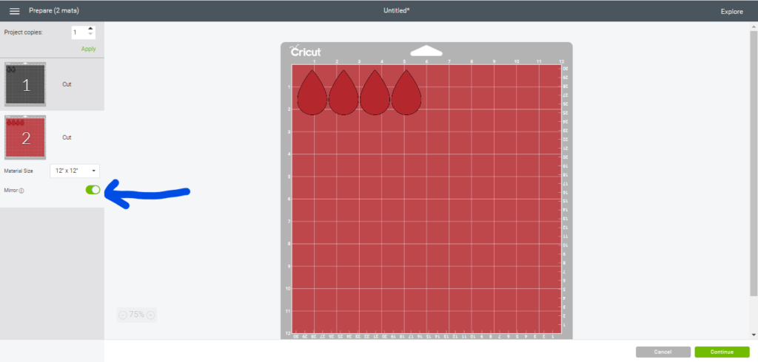Decrease project copies with down arrow
The height and width of the screenshot is (362, 758).
coord(90,35)
